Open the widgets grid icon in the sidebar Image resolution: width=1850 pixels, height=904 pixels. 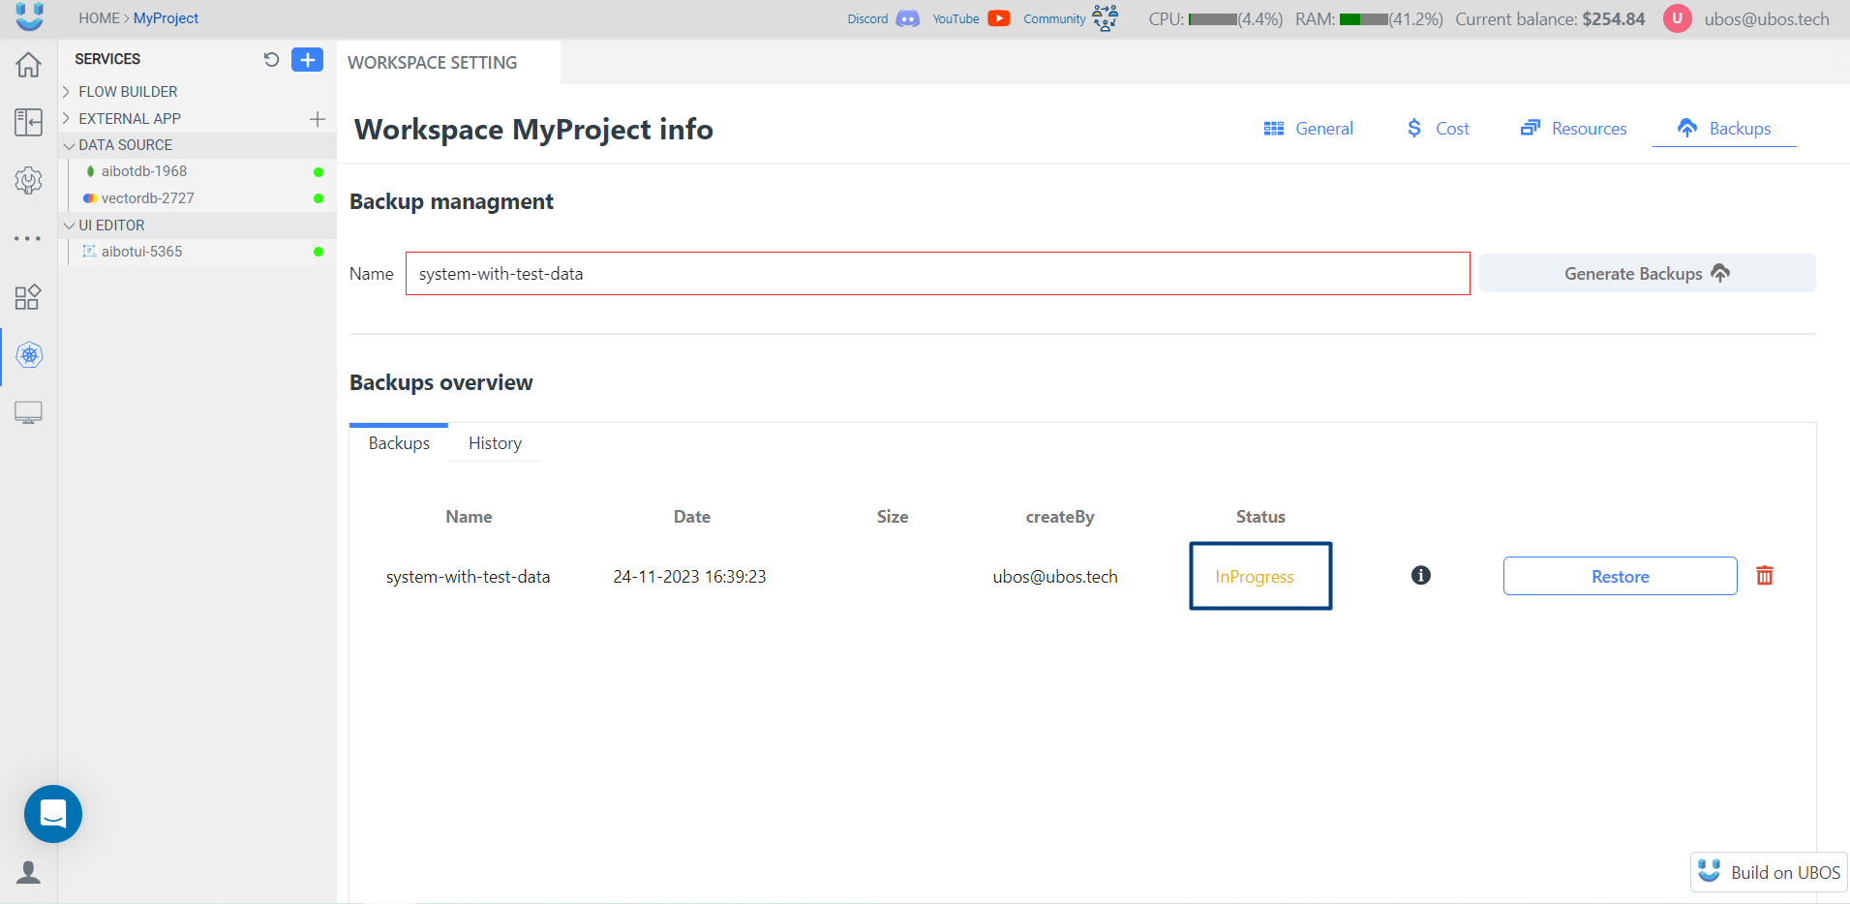[28, 296]
